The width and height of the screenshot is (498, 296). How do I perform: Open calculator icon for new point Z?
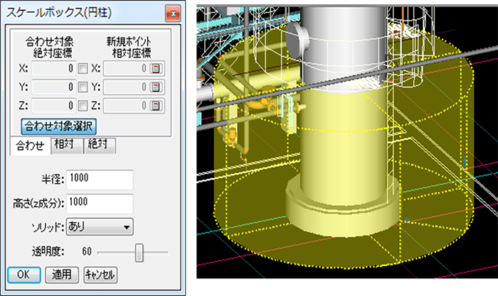tap(157, 106)
